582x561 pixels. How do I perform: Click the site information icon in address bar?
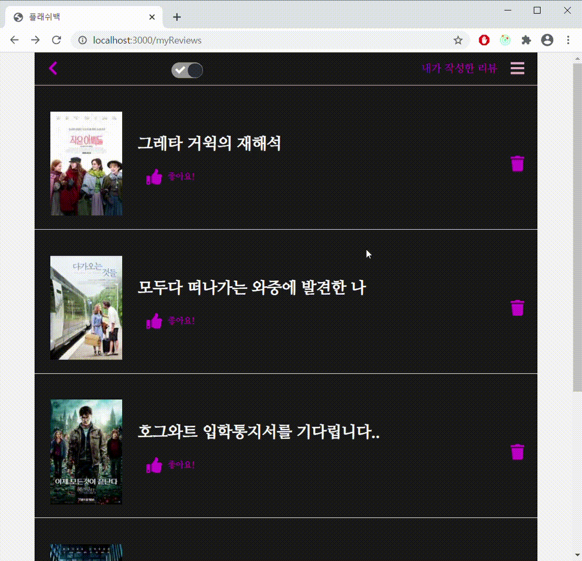[x=83, y=40]
